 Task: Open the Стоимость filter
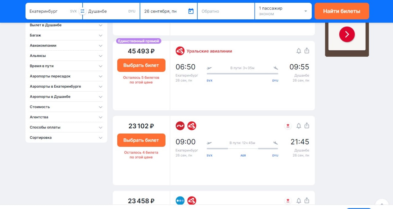66,107
